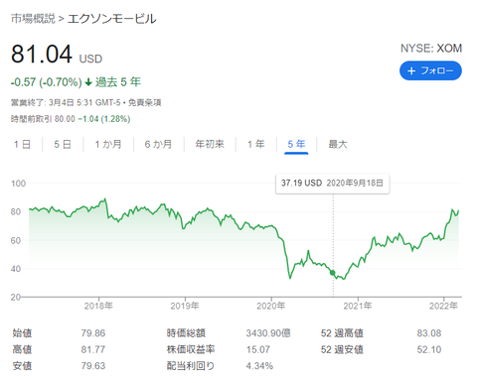Click the 52週高値 value 83.08
Image resolution: width=477 pixels, height=383 pixels.
pyautogui.click(x=429, y=333)
